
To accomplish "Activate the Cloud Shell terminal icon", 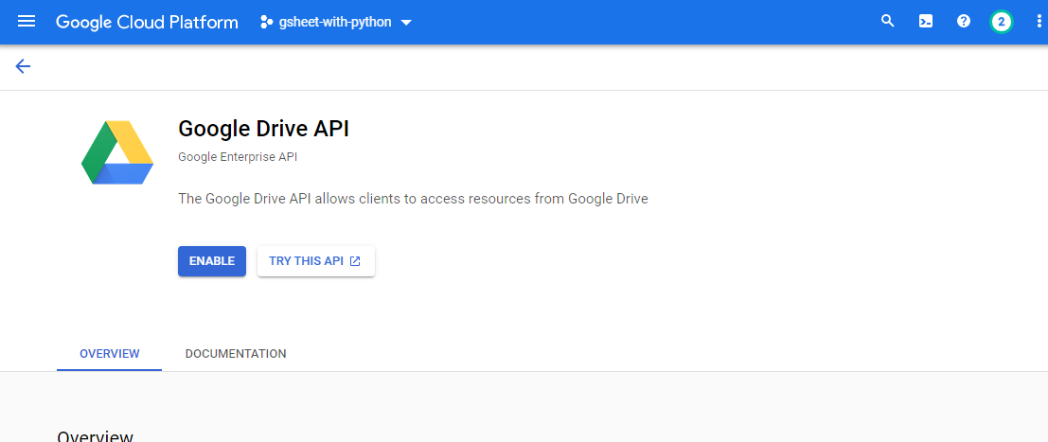I will (x=926, y=22).
